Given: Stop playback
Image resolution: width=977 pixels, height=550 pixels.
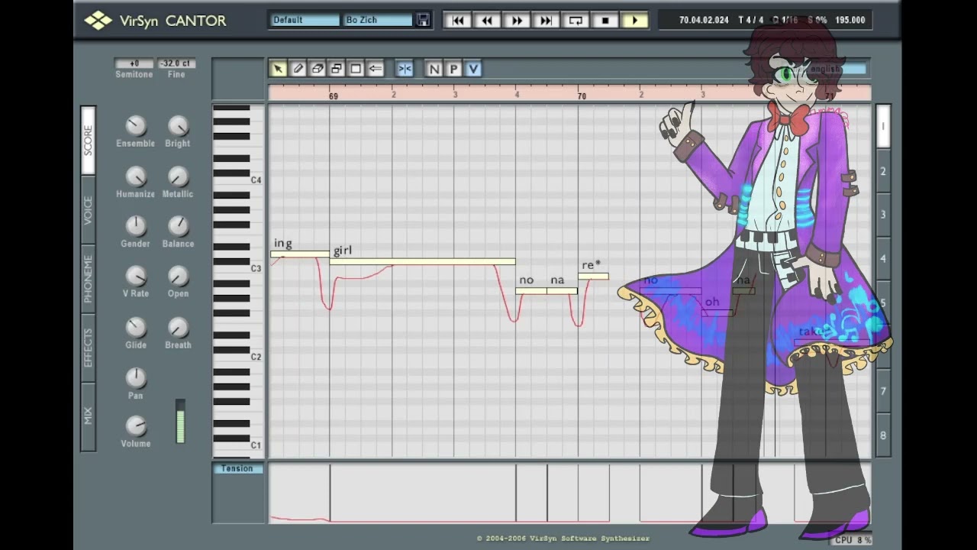Looking at the screenshot, I should point(605,21).
